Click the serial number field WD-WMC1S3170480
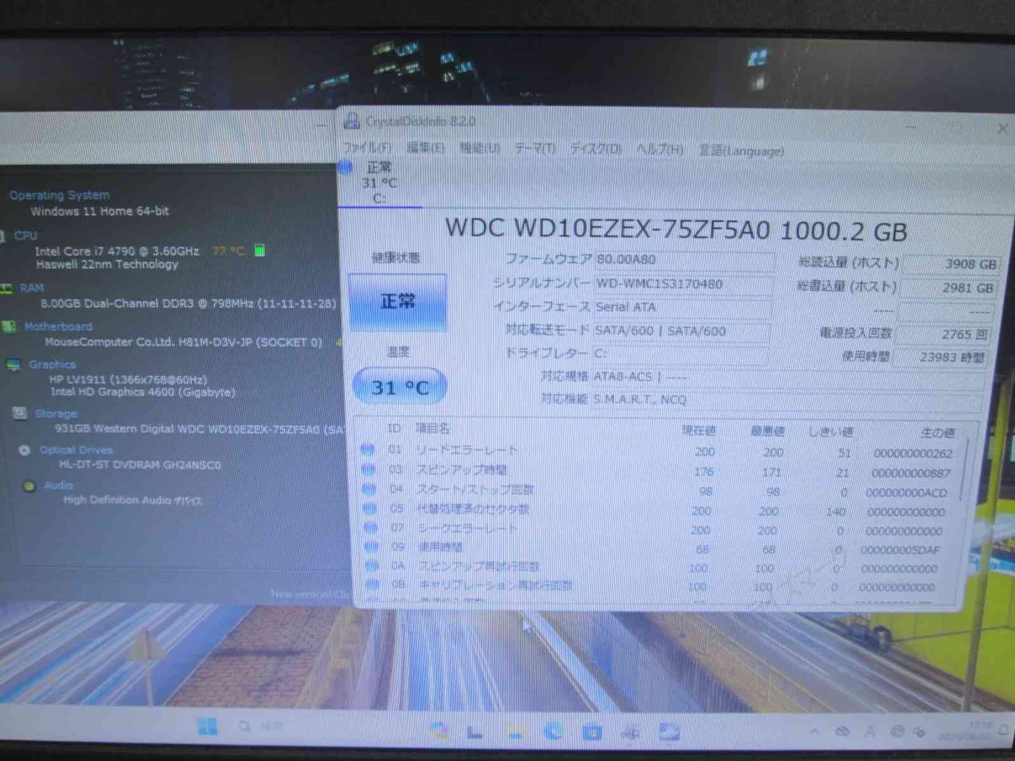1015x761 pixels. (684, 283)
